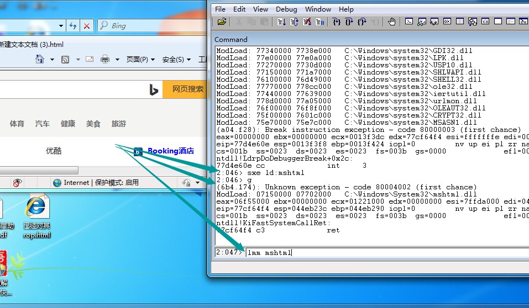The image size is (529, 308).
Task: Click the Bing logo beside search button
Action: (x=154, y=89)
